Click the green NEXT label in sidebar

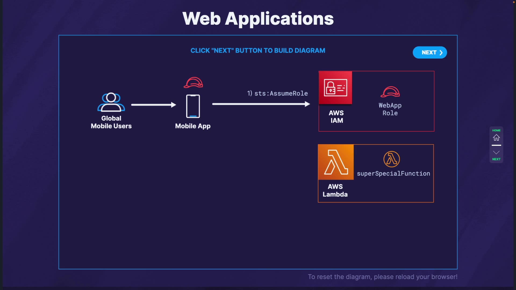pos(496,159)
